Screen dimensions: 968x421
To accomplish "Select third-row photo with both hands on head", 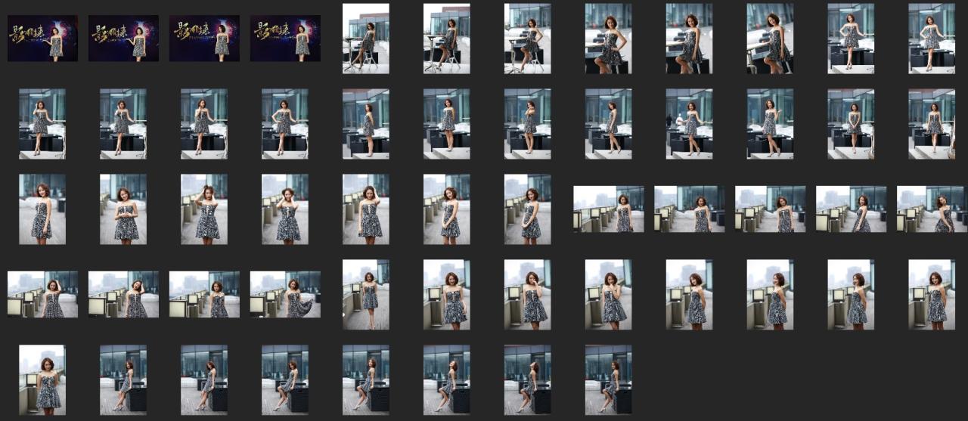I will [204, 209].
